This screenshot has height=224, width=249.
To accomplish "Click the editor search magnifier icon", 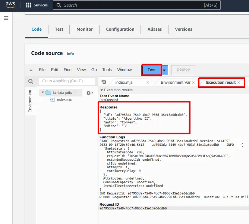I will 31,82.
